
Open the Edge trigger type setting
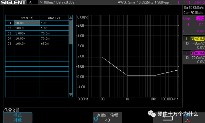[187, 18]
